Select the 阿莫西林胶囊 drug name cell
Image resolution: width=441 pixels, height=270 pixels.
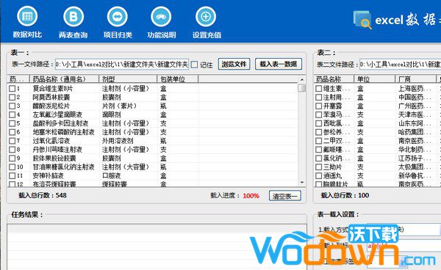(51, 98)
